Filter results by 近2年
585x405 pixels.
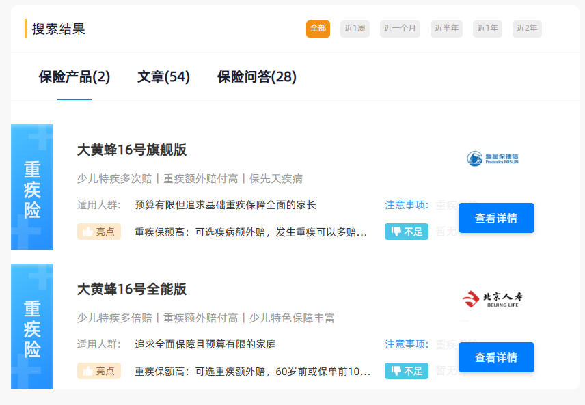coord(527,29)
